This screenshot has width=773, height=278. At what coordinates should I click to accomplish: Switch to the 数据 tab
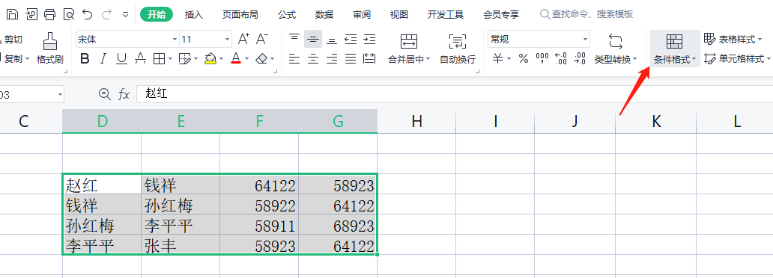click(324, 15)
